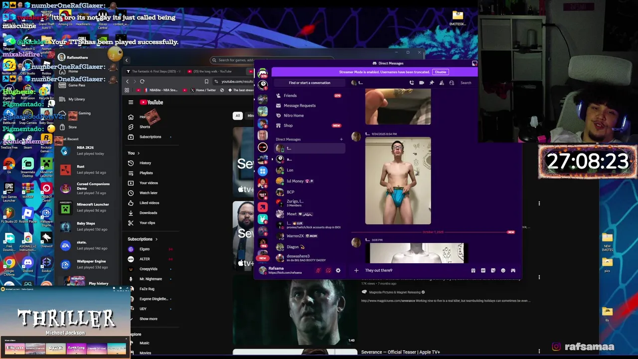Screen dimensions: 638x359
Task: Open Message Requests in Discord
Action: coord(309,105)
